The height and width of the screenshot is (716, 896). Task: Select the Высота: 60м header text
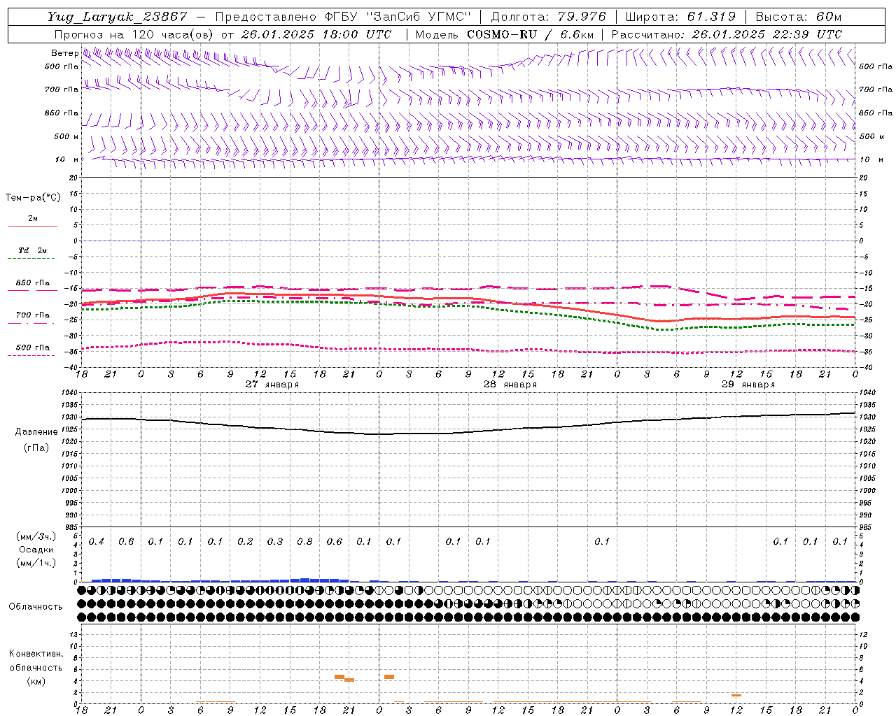[x=798, y=17]
